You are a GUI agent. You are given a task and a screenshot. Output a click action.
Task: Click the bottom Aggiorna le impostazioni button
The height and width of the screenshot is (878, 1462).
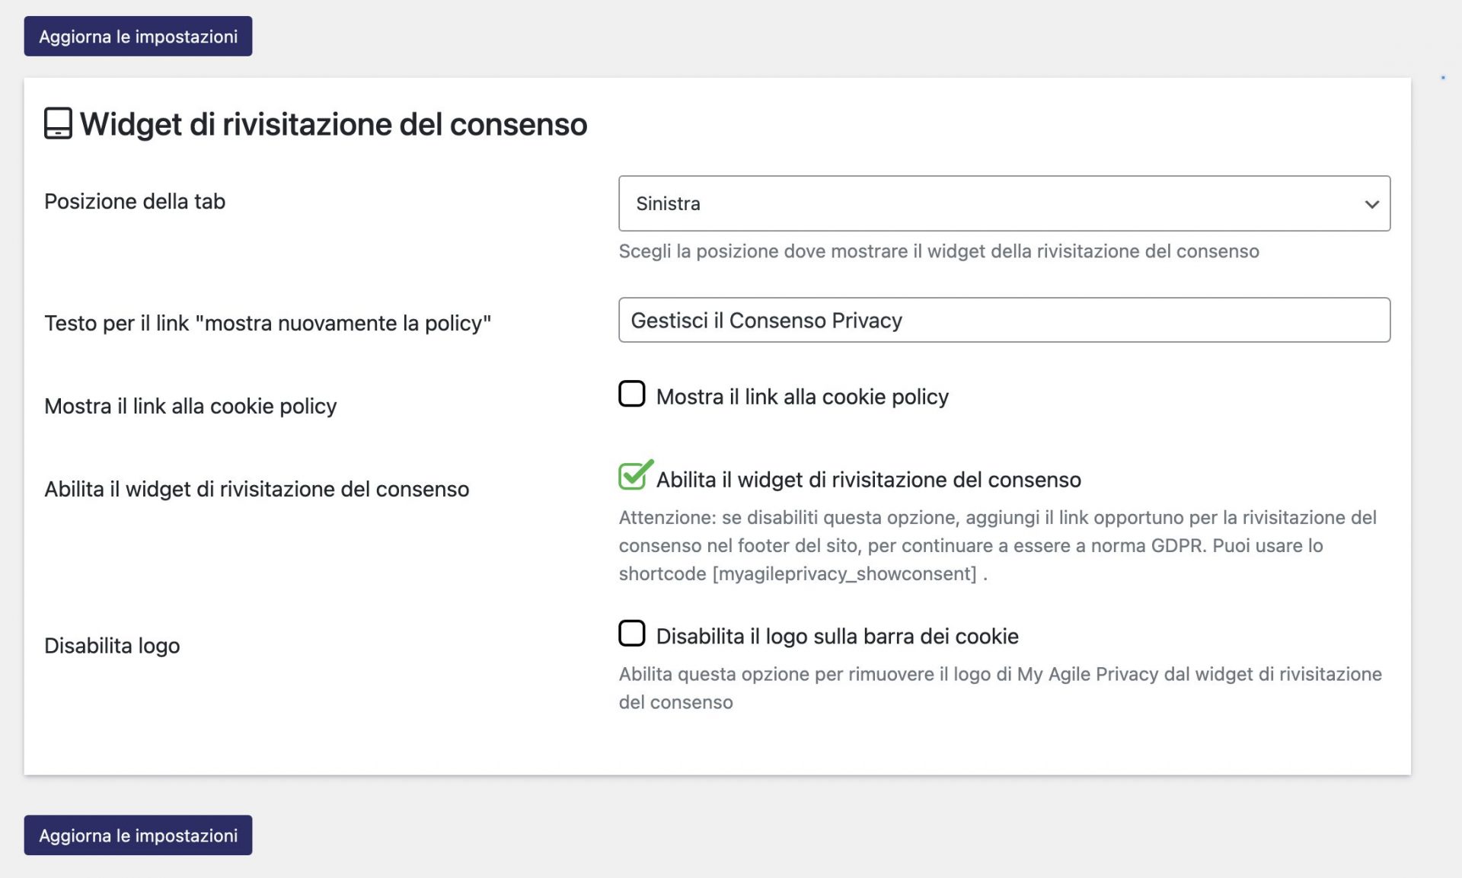coord(138,835)
